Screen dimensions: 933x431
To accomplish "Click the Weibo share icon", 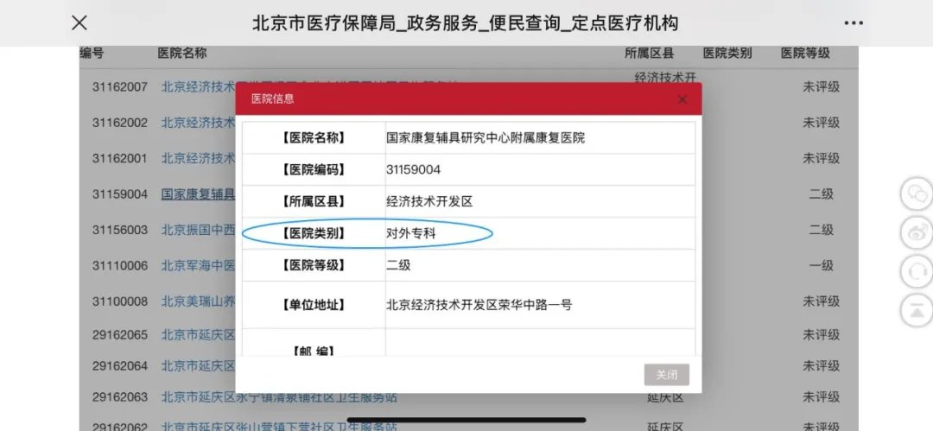I will pyautogui.click(x=916, y=231).
